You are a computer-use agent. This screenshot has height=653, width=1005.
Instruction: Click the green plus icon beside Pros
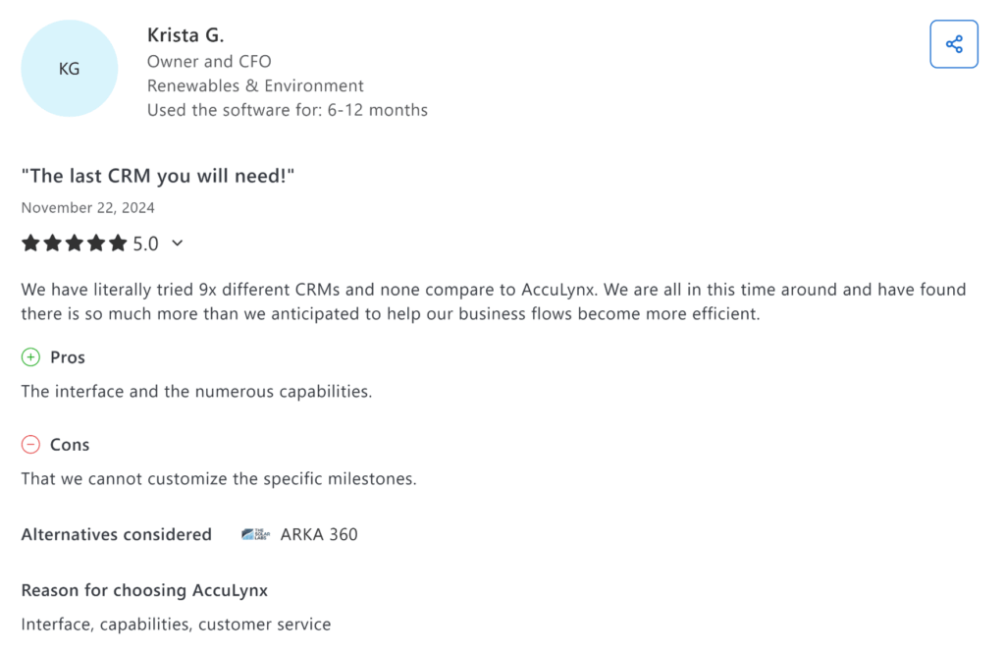(29, 356)
